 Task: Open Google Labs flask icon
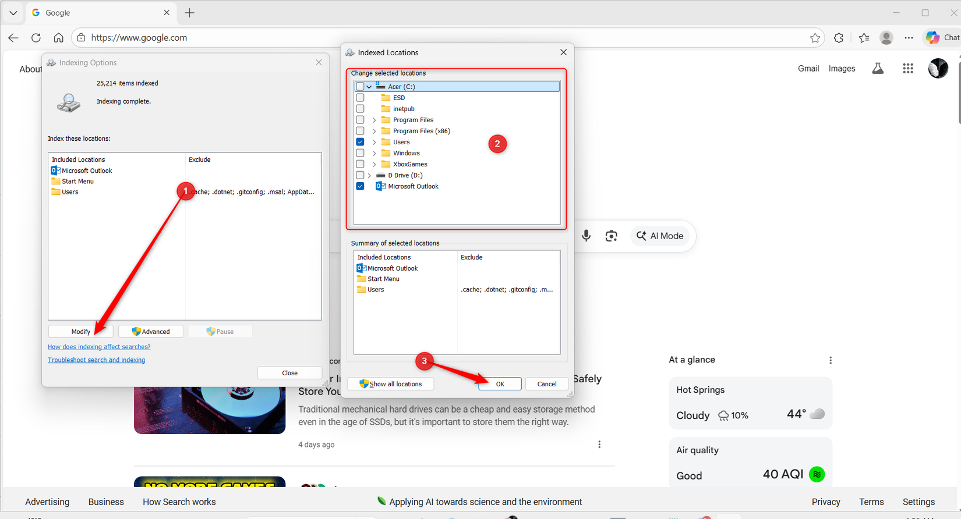coord(878,69)
